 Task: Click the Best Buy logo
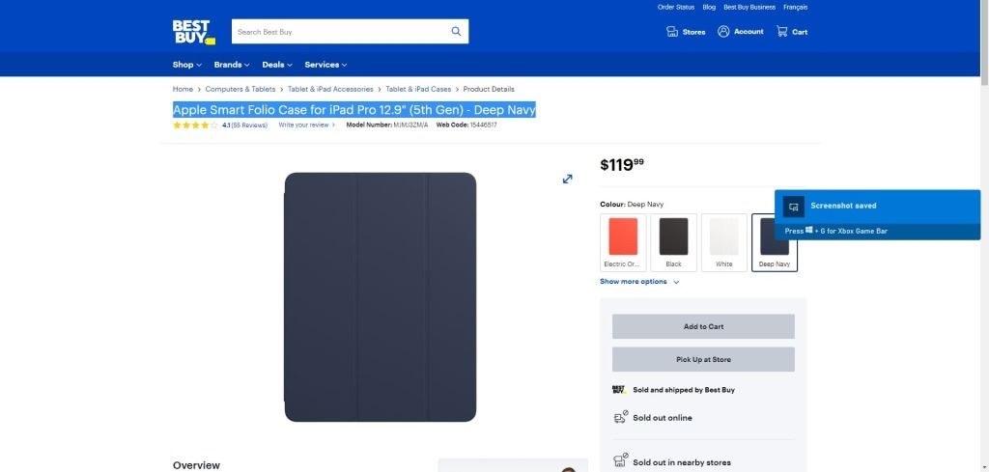[192, 32]
